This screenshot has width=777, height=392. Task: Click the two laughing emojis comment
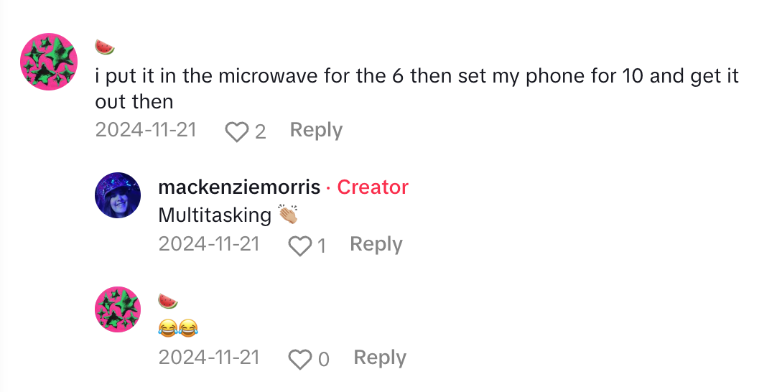click(x=178, y=329)
